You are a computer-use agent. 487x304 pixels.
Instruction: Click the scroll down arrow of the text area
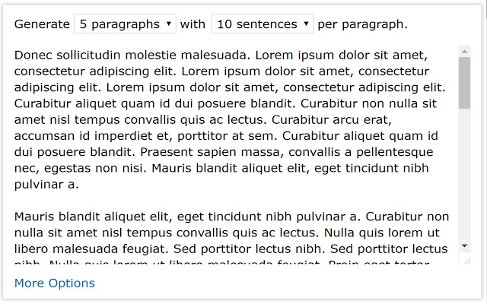[465, 246]
